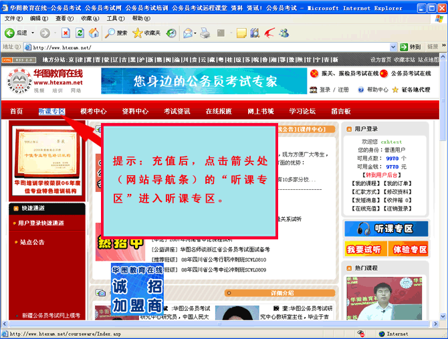
Task: Click the 听课专区 blue banner button
Action: [x=386, y=229]
